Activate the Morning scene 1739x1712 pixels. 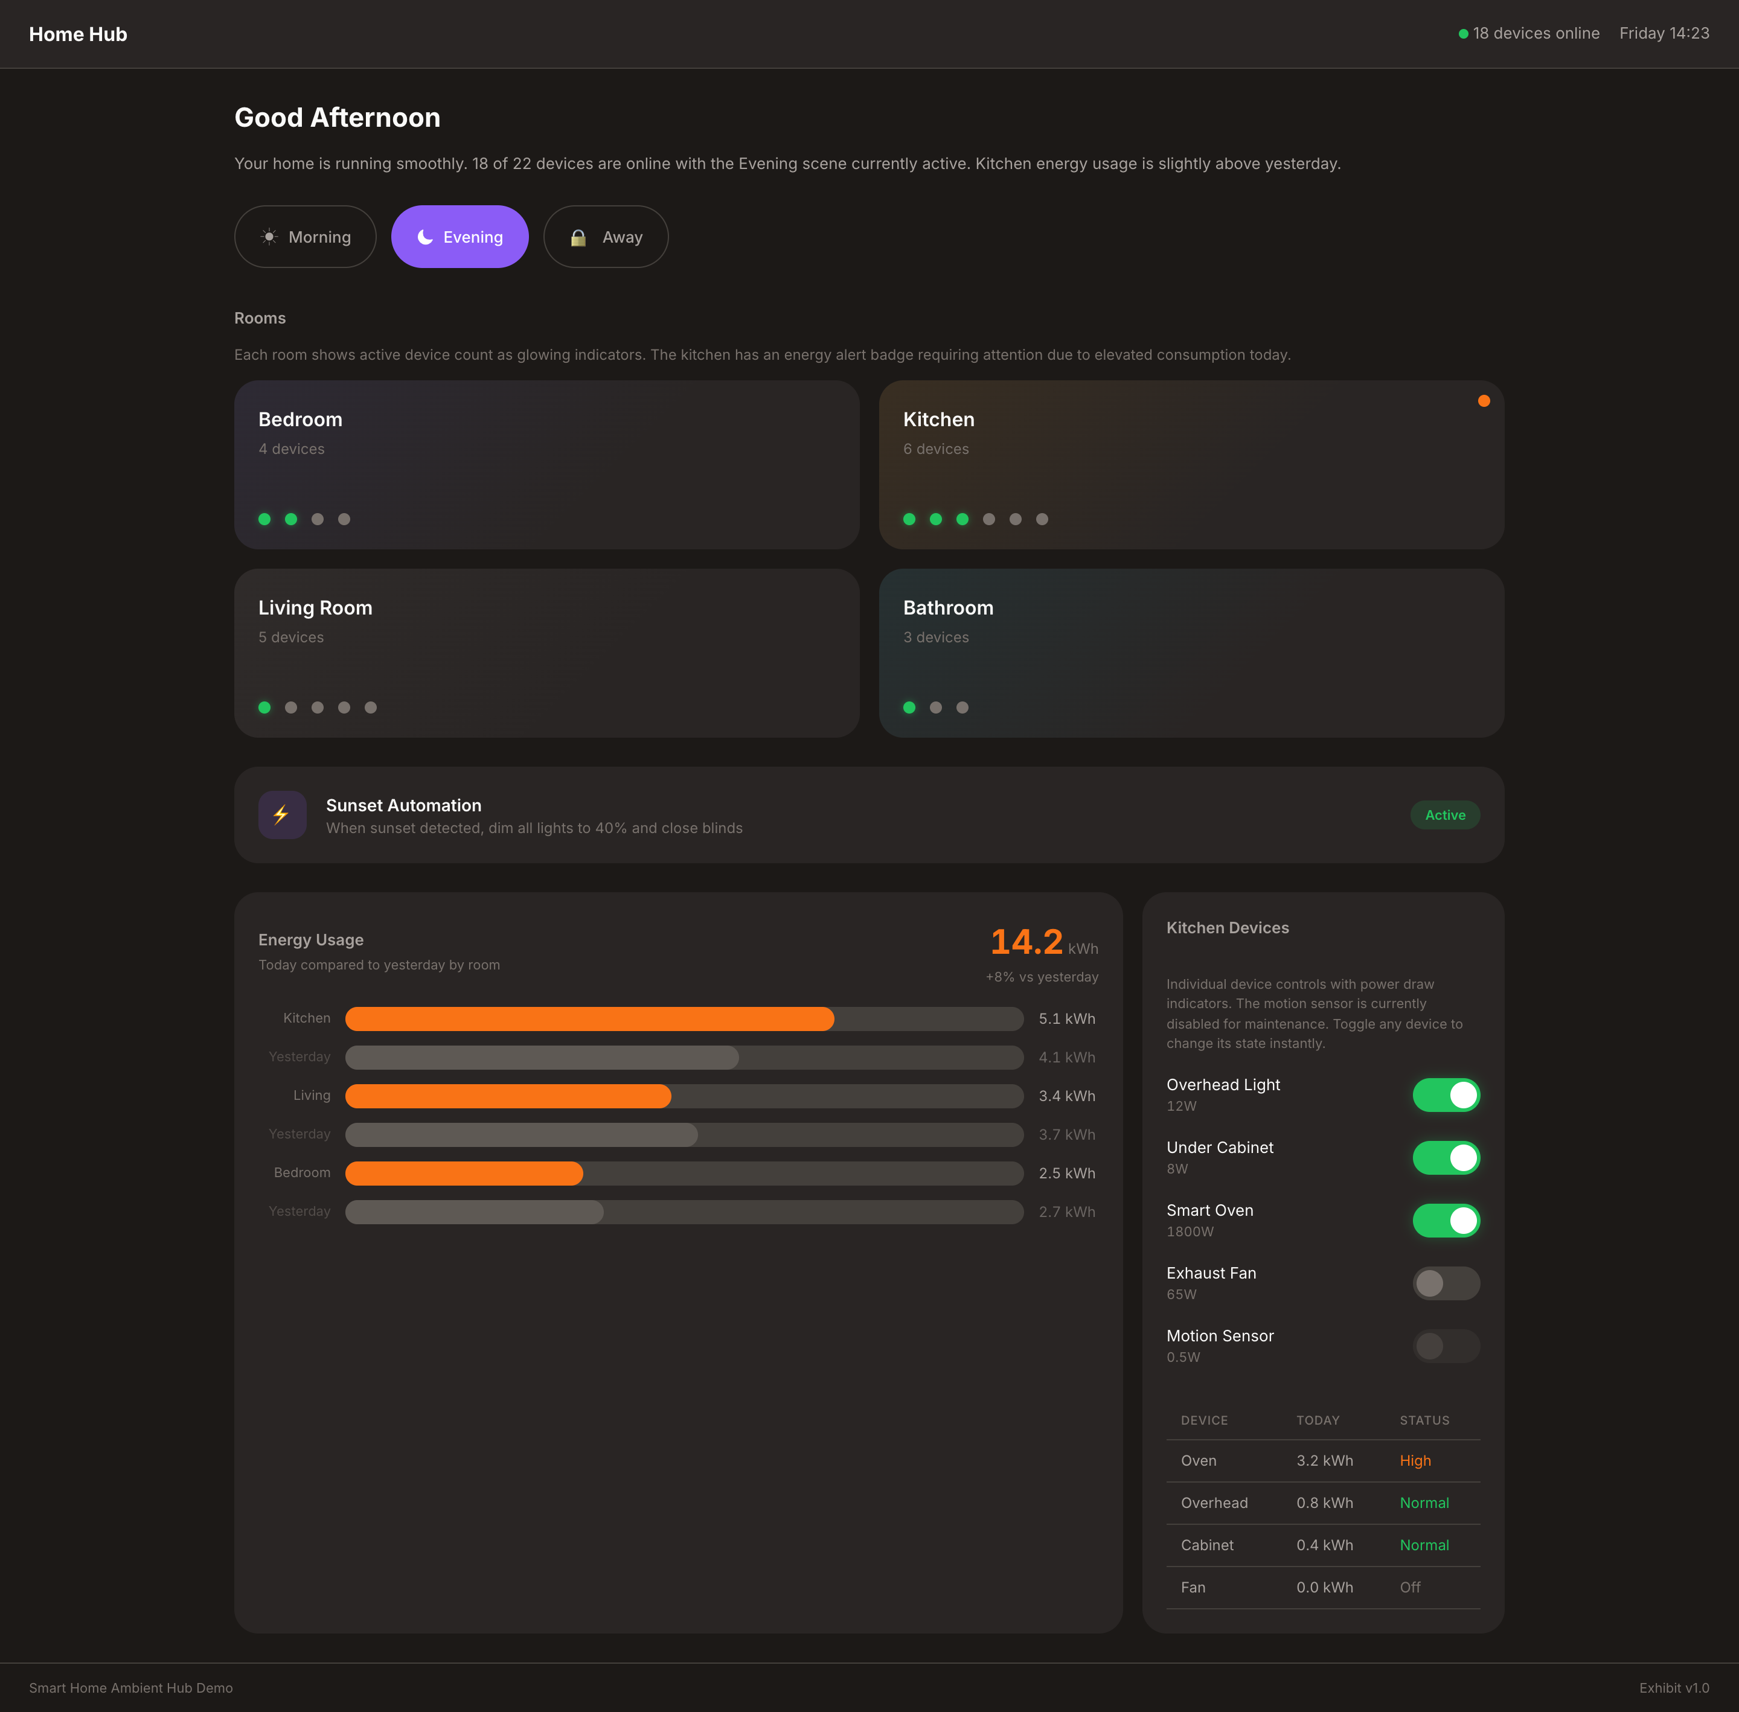[x=305, y=237]
